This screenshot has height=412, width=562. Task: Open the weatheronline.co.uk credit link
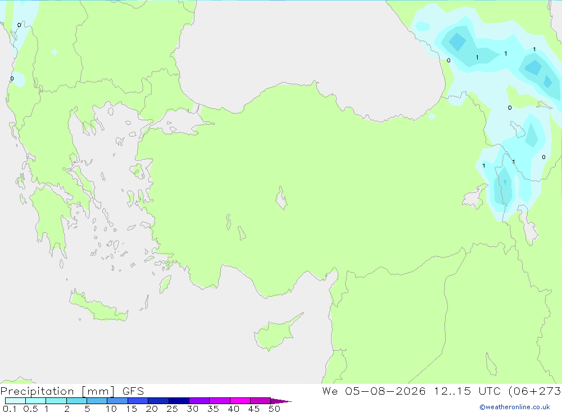coord(515,407)
